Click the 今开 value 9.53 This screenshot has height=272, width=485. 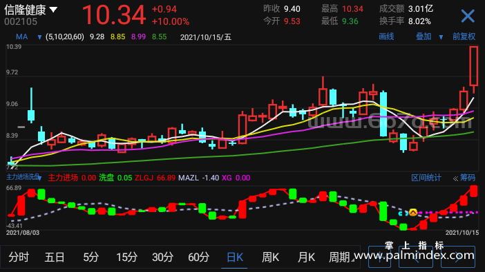(292, 21)
